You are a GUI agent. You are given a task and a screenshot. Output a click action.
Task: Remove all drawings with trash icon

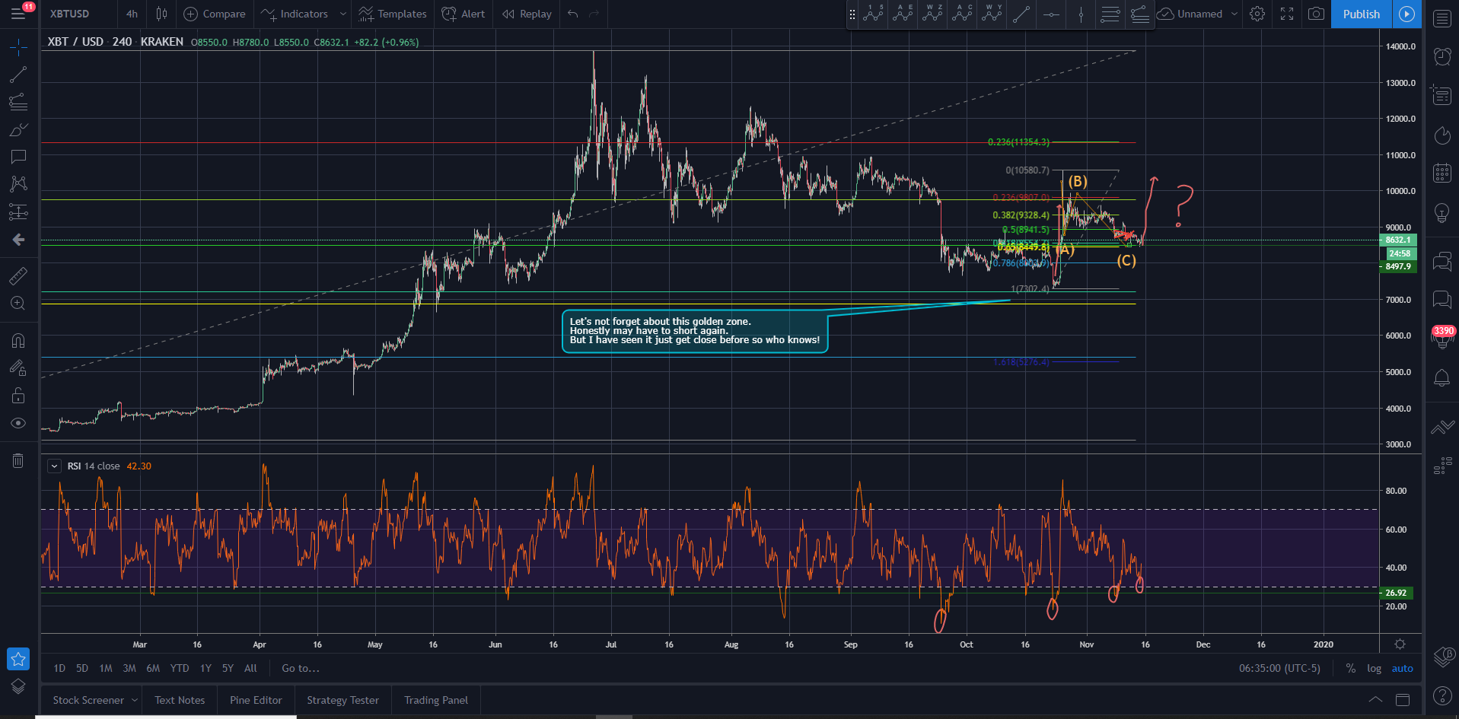pyautogui.click(x=18, y=460)
